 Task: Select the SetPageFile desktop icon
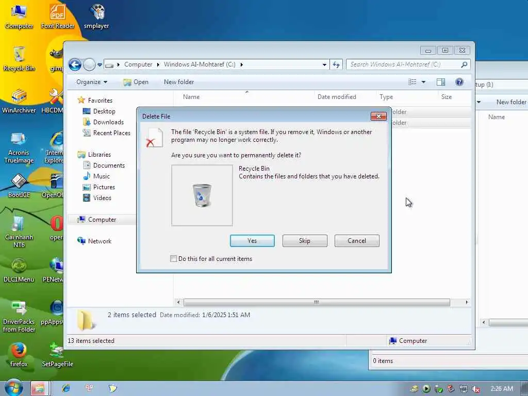point(58,355)
